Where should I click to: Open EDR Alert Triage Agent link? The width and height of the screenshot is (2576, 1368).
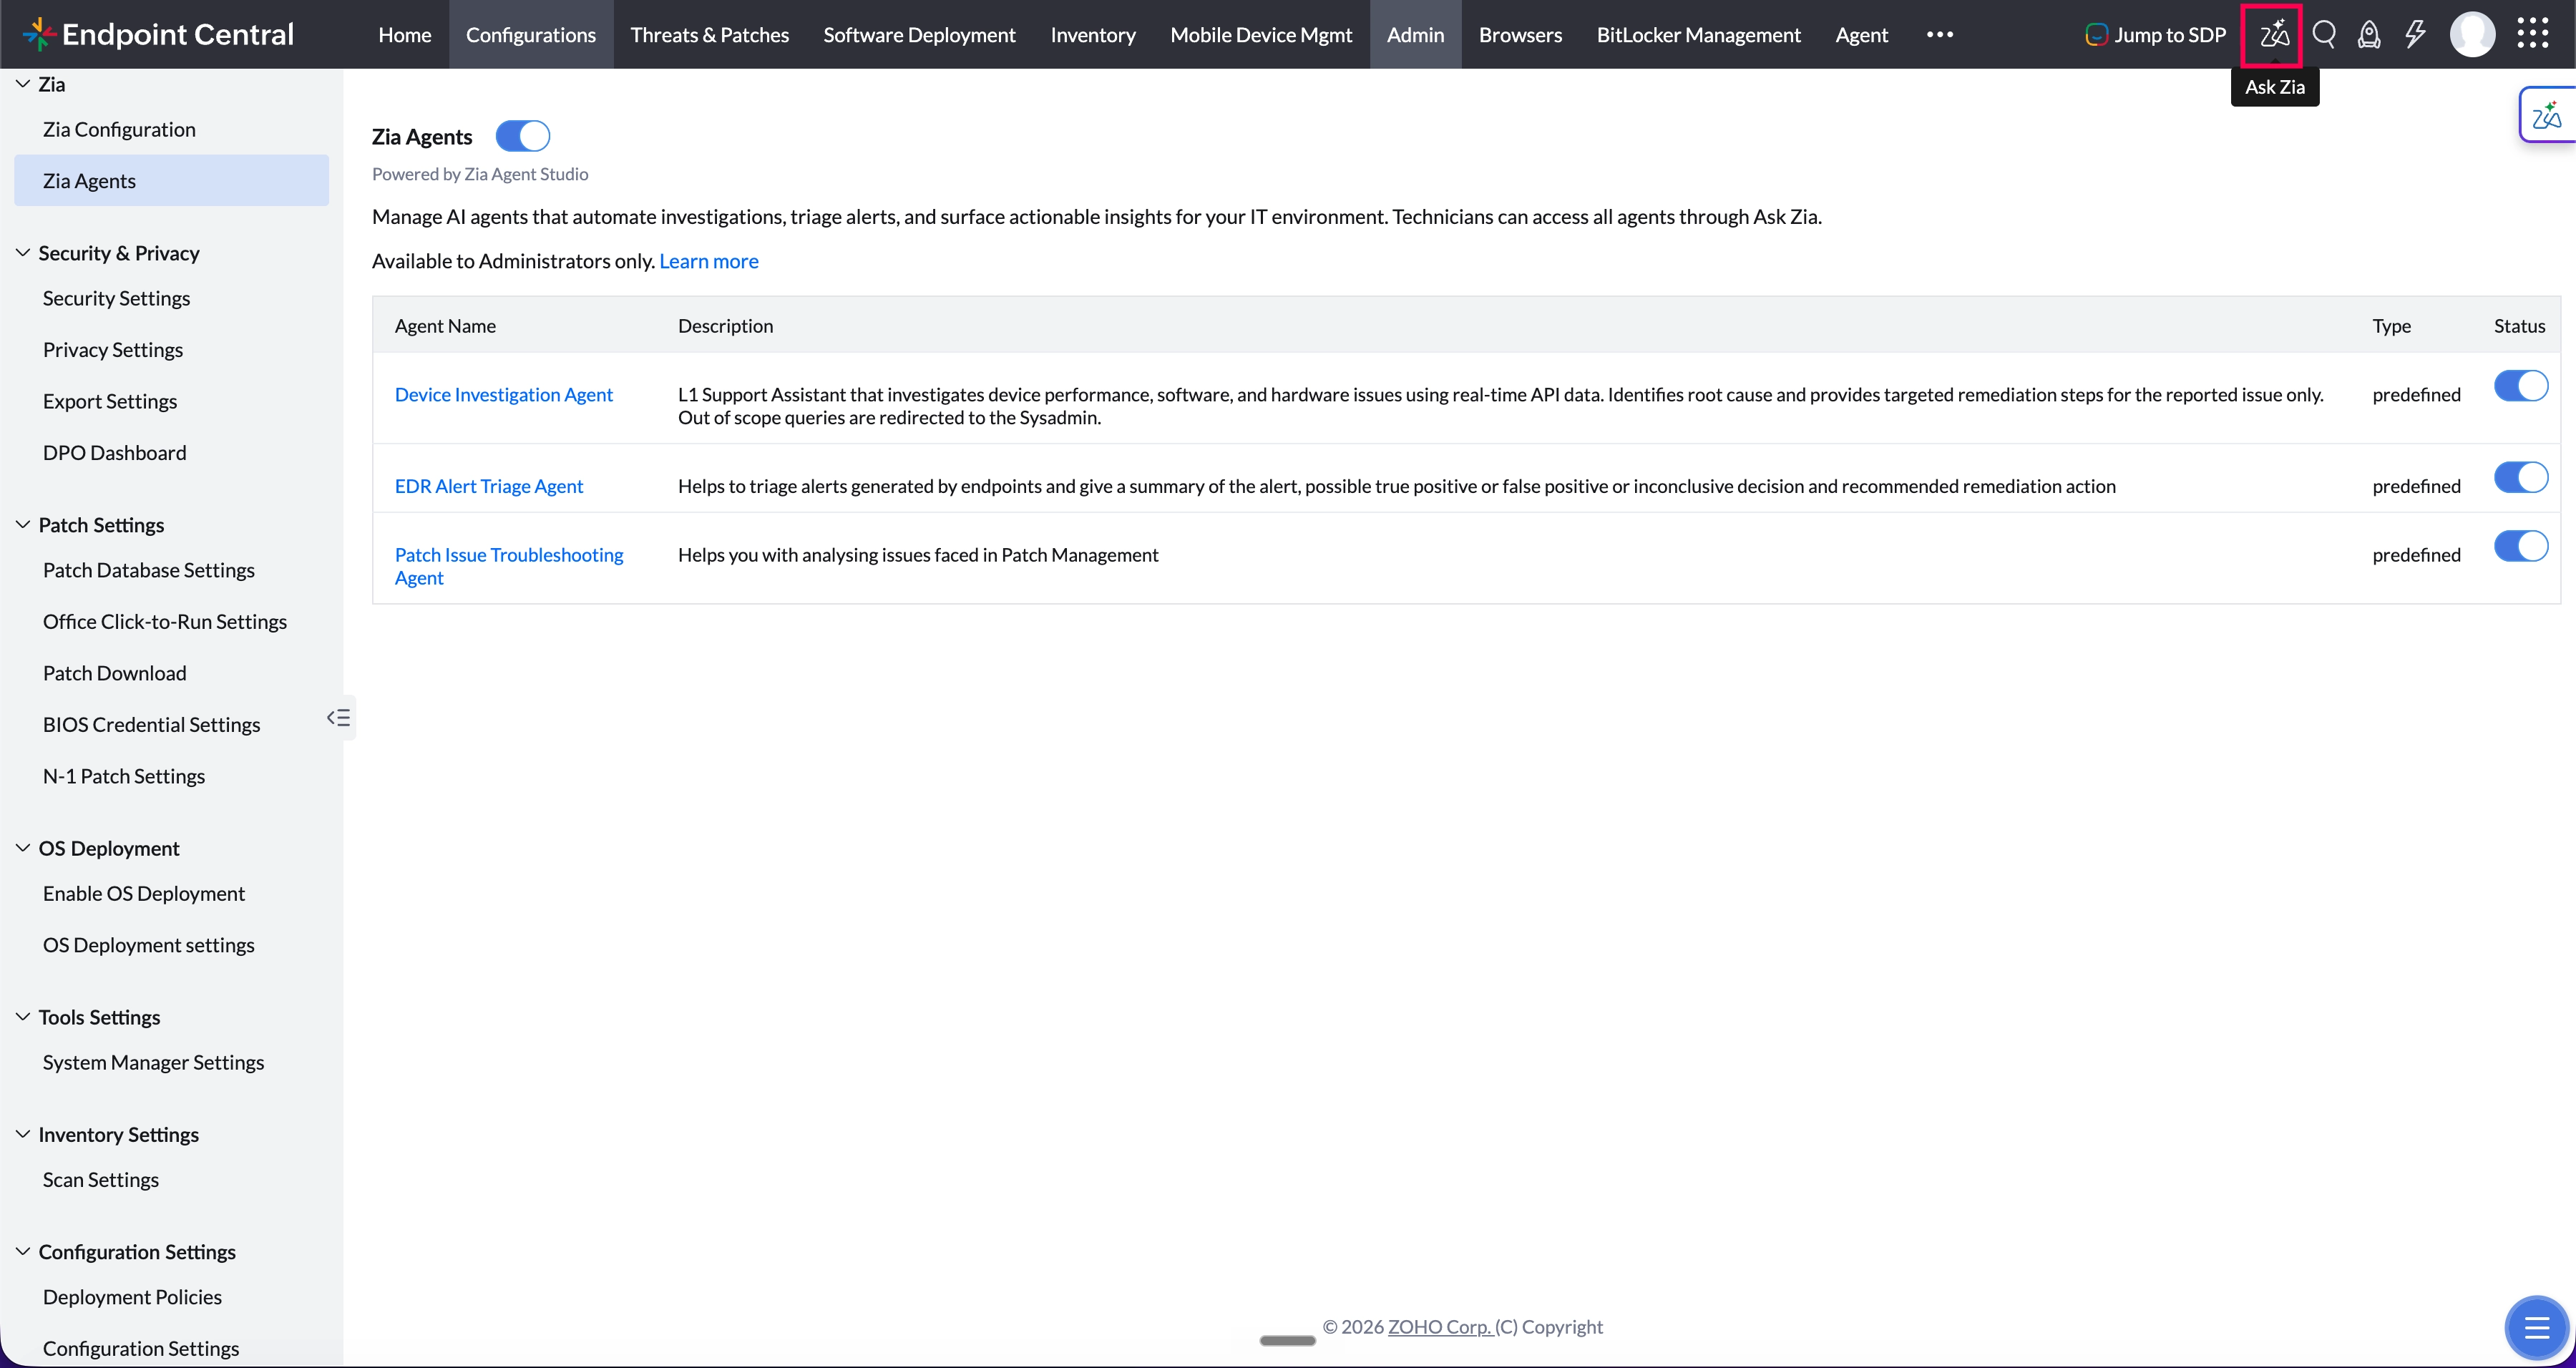click(489, 486)
